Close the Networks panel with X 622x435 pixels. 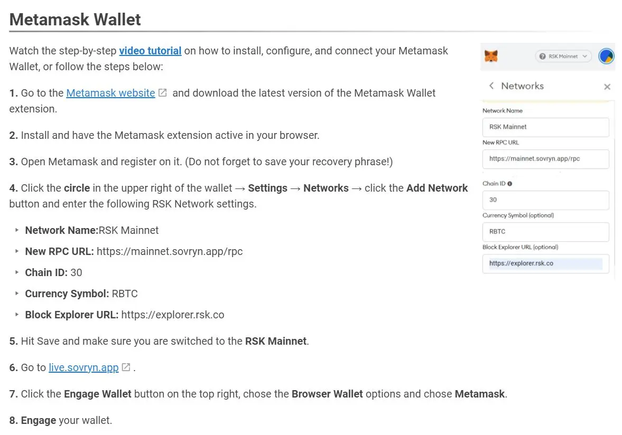[x=607, y=87]
